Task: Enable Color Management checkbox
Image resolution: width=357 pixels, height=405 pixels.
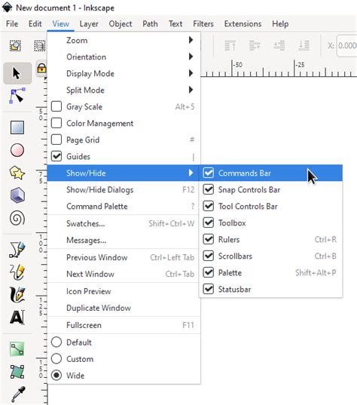Action: coord(56,123)
